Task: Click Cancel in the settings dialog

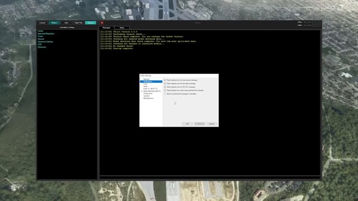Action: (x=211, y=124)
